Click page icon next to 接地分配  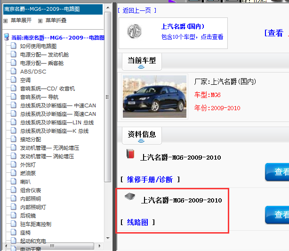14,139
